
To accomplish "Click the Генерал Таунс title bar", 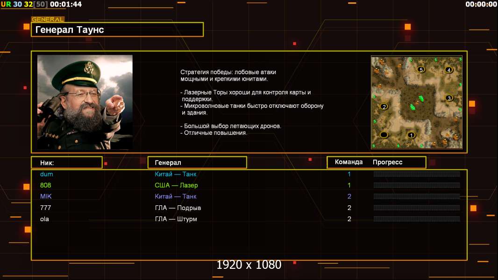I will 117,30.
